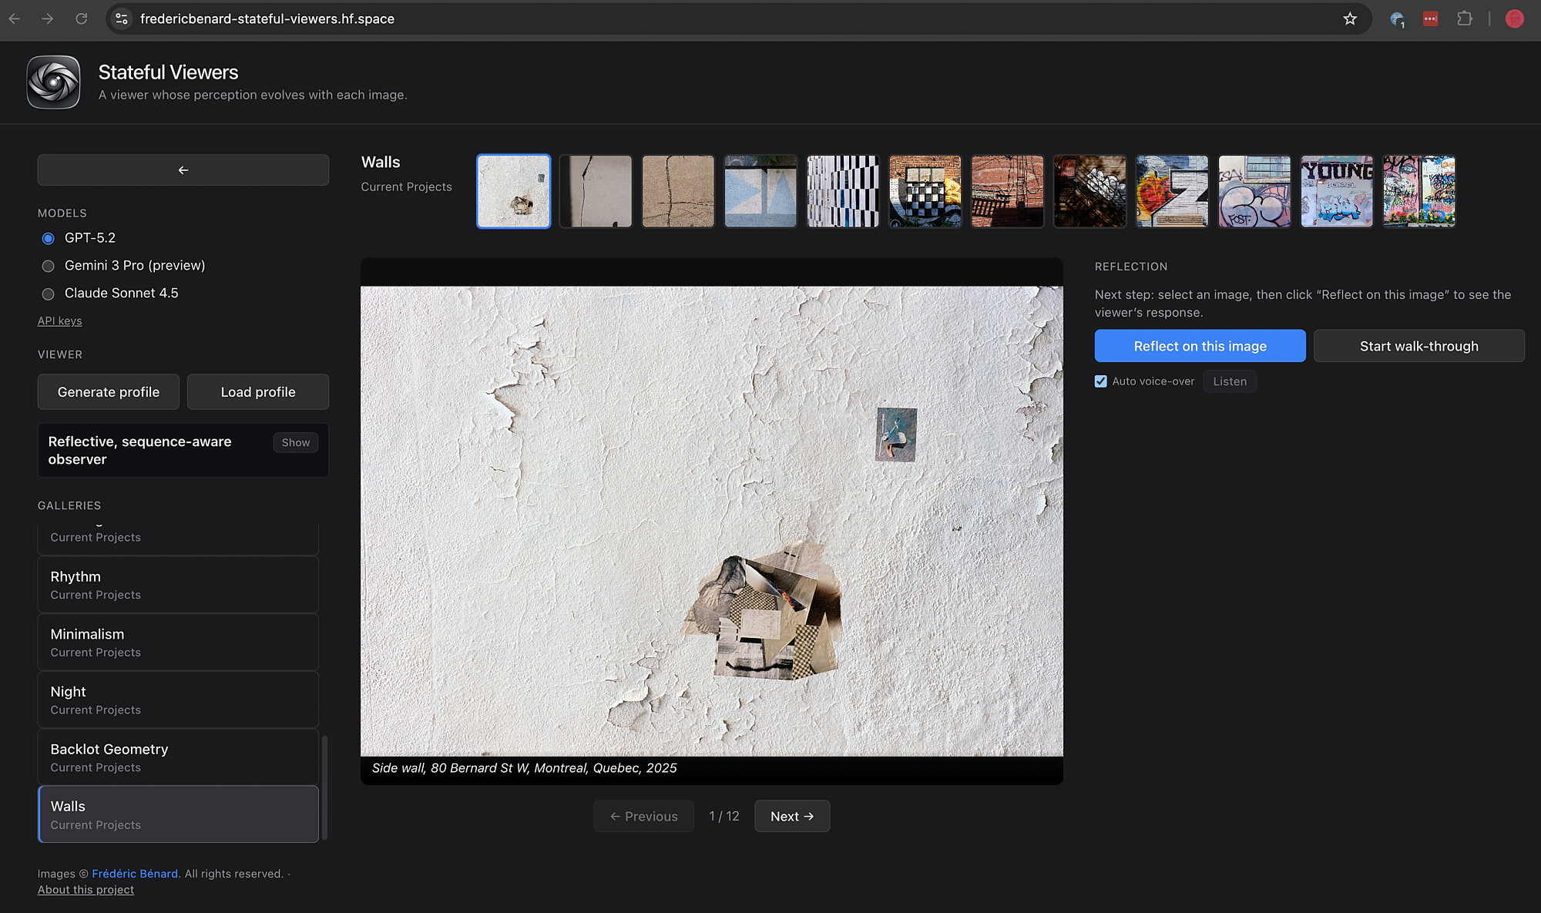The height and width of the screenshot is (913, 1541).
Task: Click the browser profile avatar
Action: point(1514,18)
